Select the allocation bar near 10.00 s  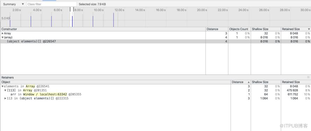coord(93,21)
